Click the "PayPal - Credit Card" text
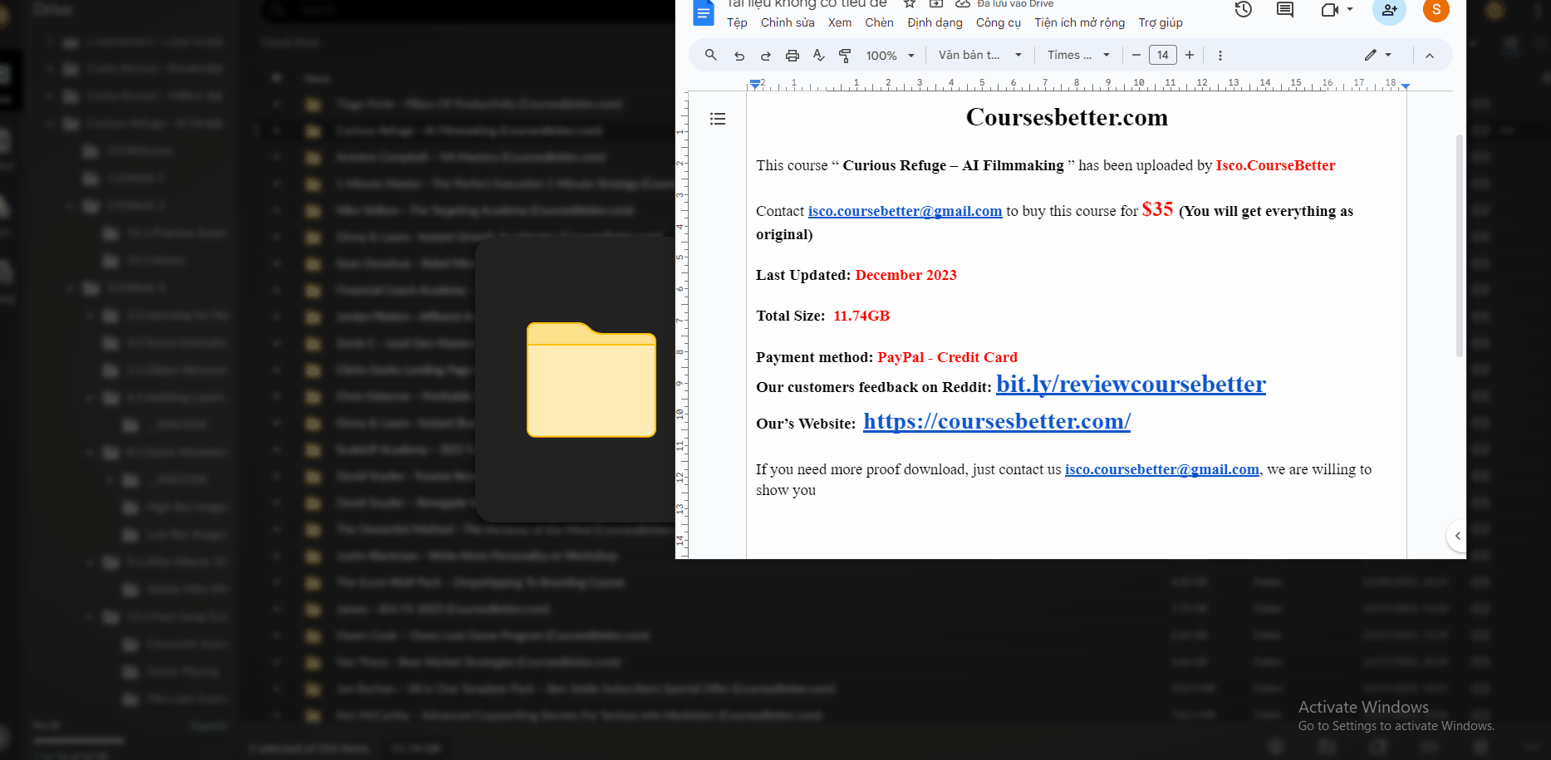 (947, 357)
